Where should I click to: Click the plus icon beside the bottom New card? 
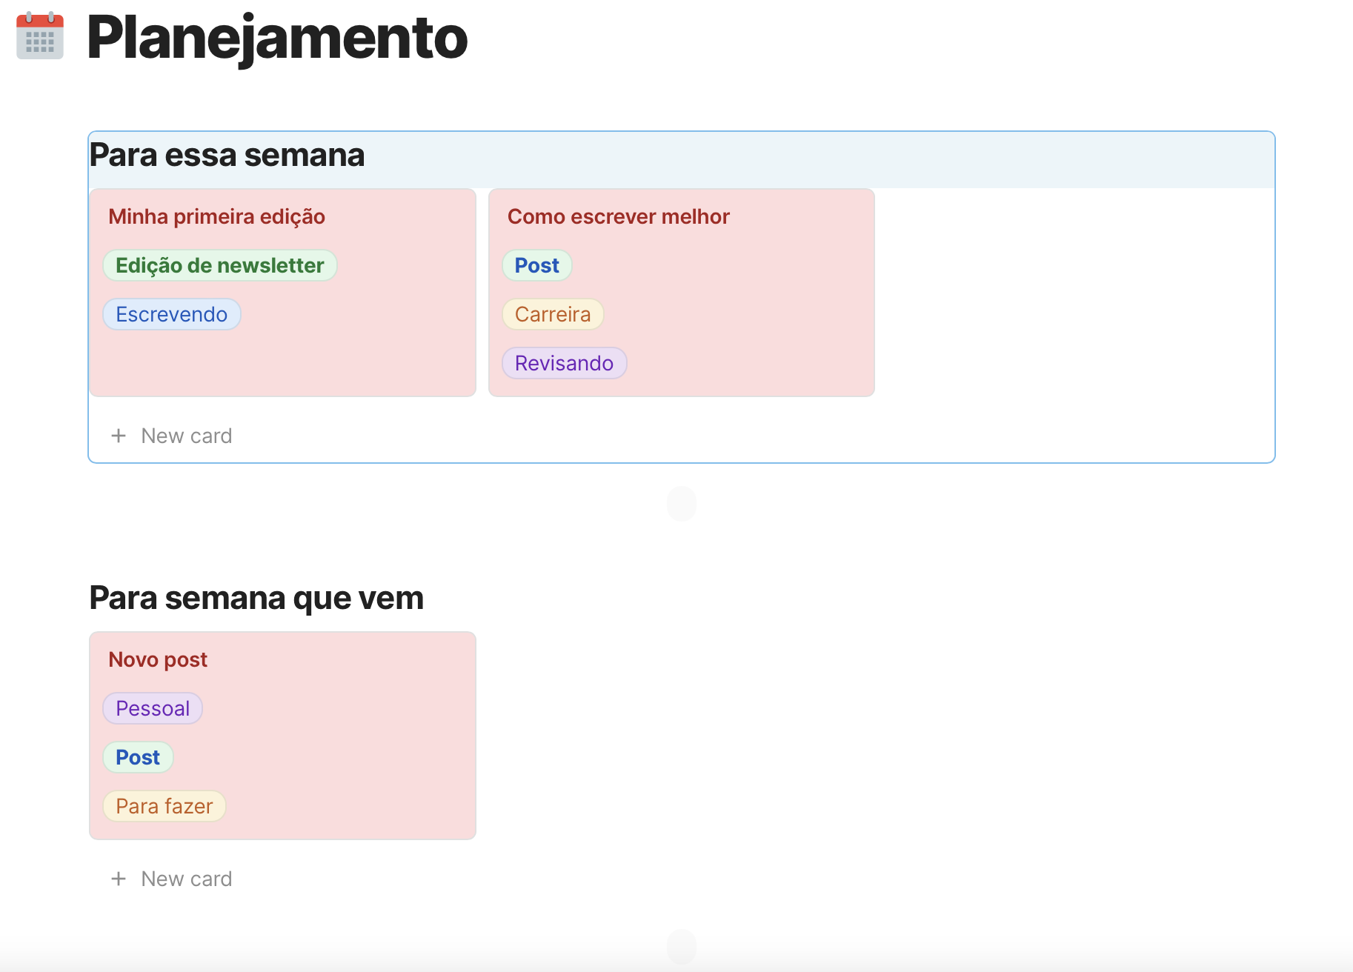click(119, 879)
